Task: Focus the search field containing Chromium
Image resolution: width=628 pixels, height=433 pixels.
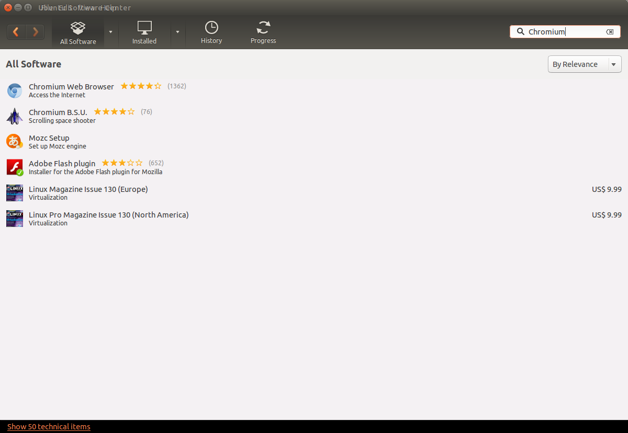Action: [565, 32]
